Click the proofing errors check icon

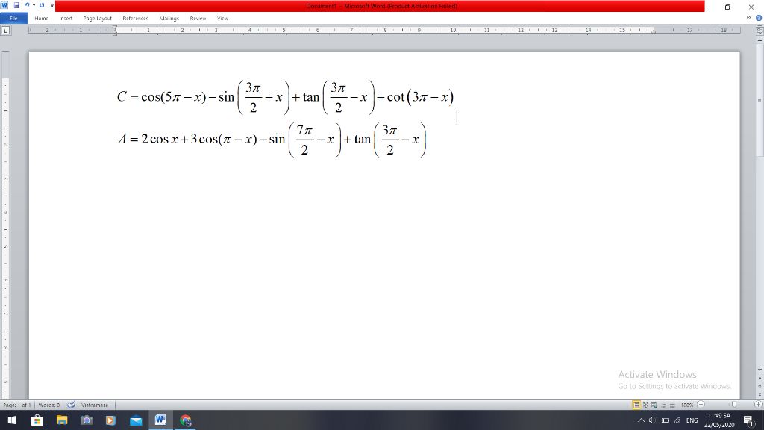tap(71, 405)
